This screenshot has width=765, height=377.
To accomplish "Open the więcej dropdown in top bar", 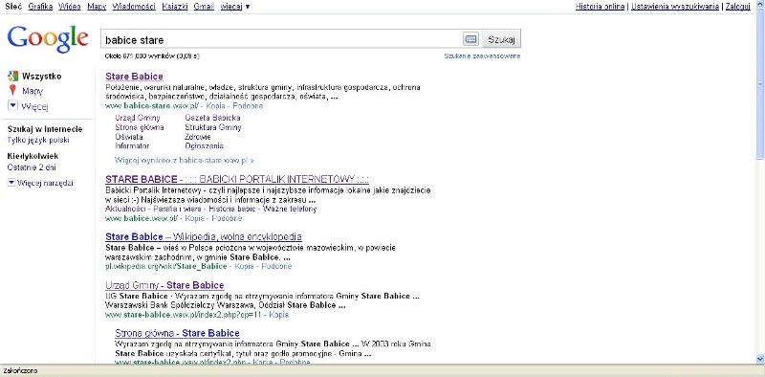I will pos(235,7).
